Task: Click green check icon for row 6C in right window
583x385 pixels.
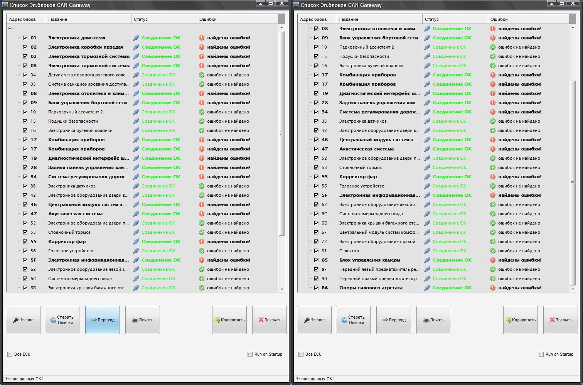Action: click(x=493, y=214)
